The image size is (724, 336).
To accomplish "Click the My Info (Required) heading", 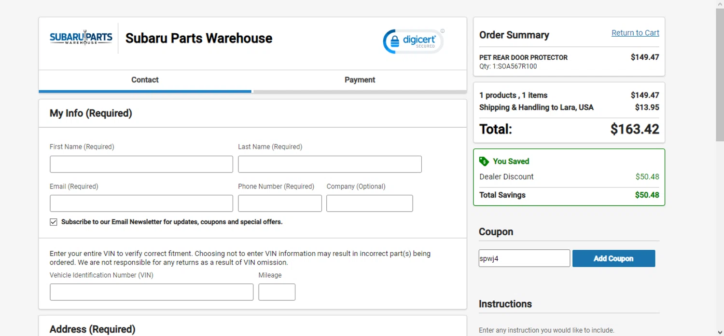I will coord(91,113).
